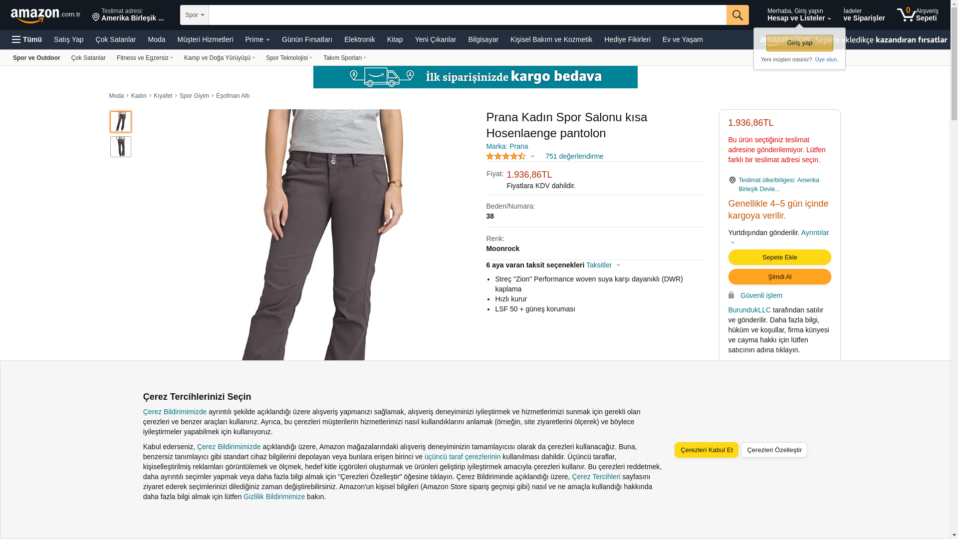
Task: Click the Şimdi Al buy button
Action: coord(779,277)
